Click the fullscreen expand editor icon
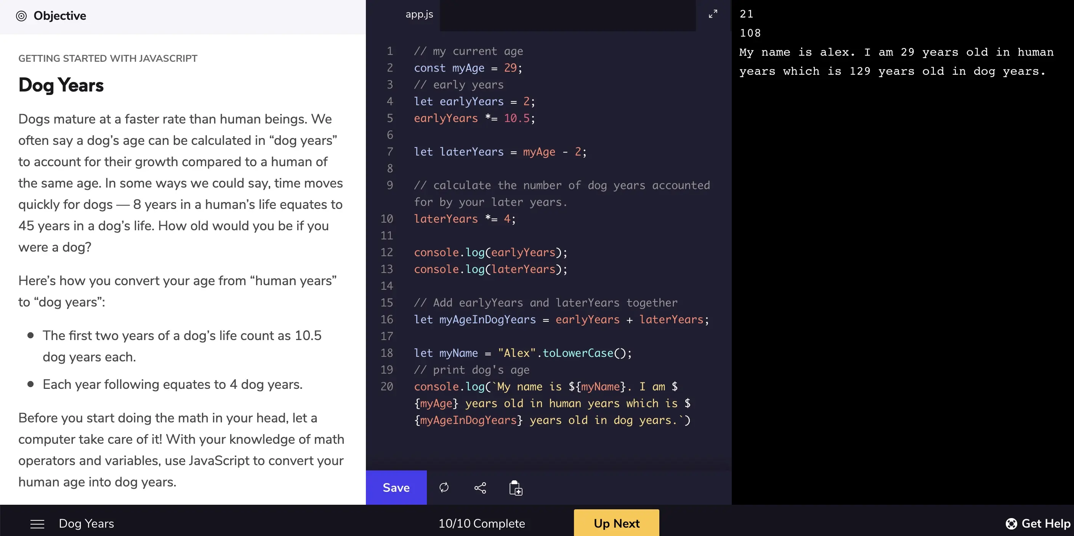Image resolution: width=1074 pixels, height=536 pixels. click(713, 14)
